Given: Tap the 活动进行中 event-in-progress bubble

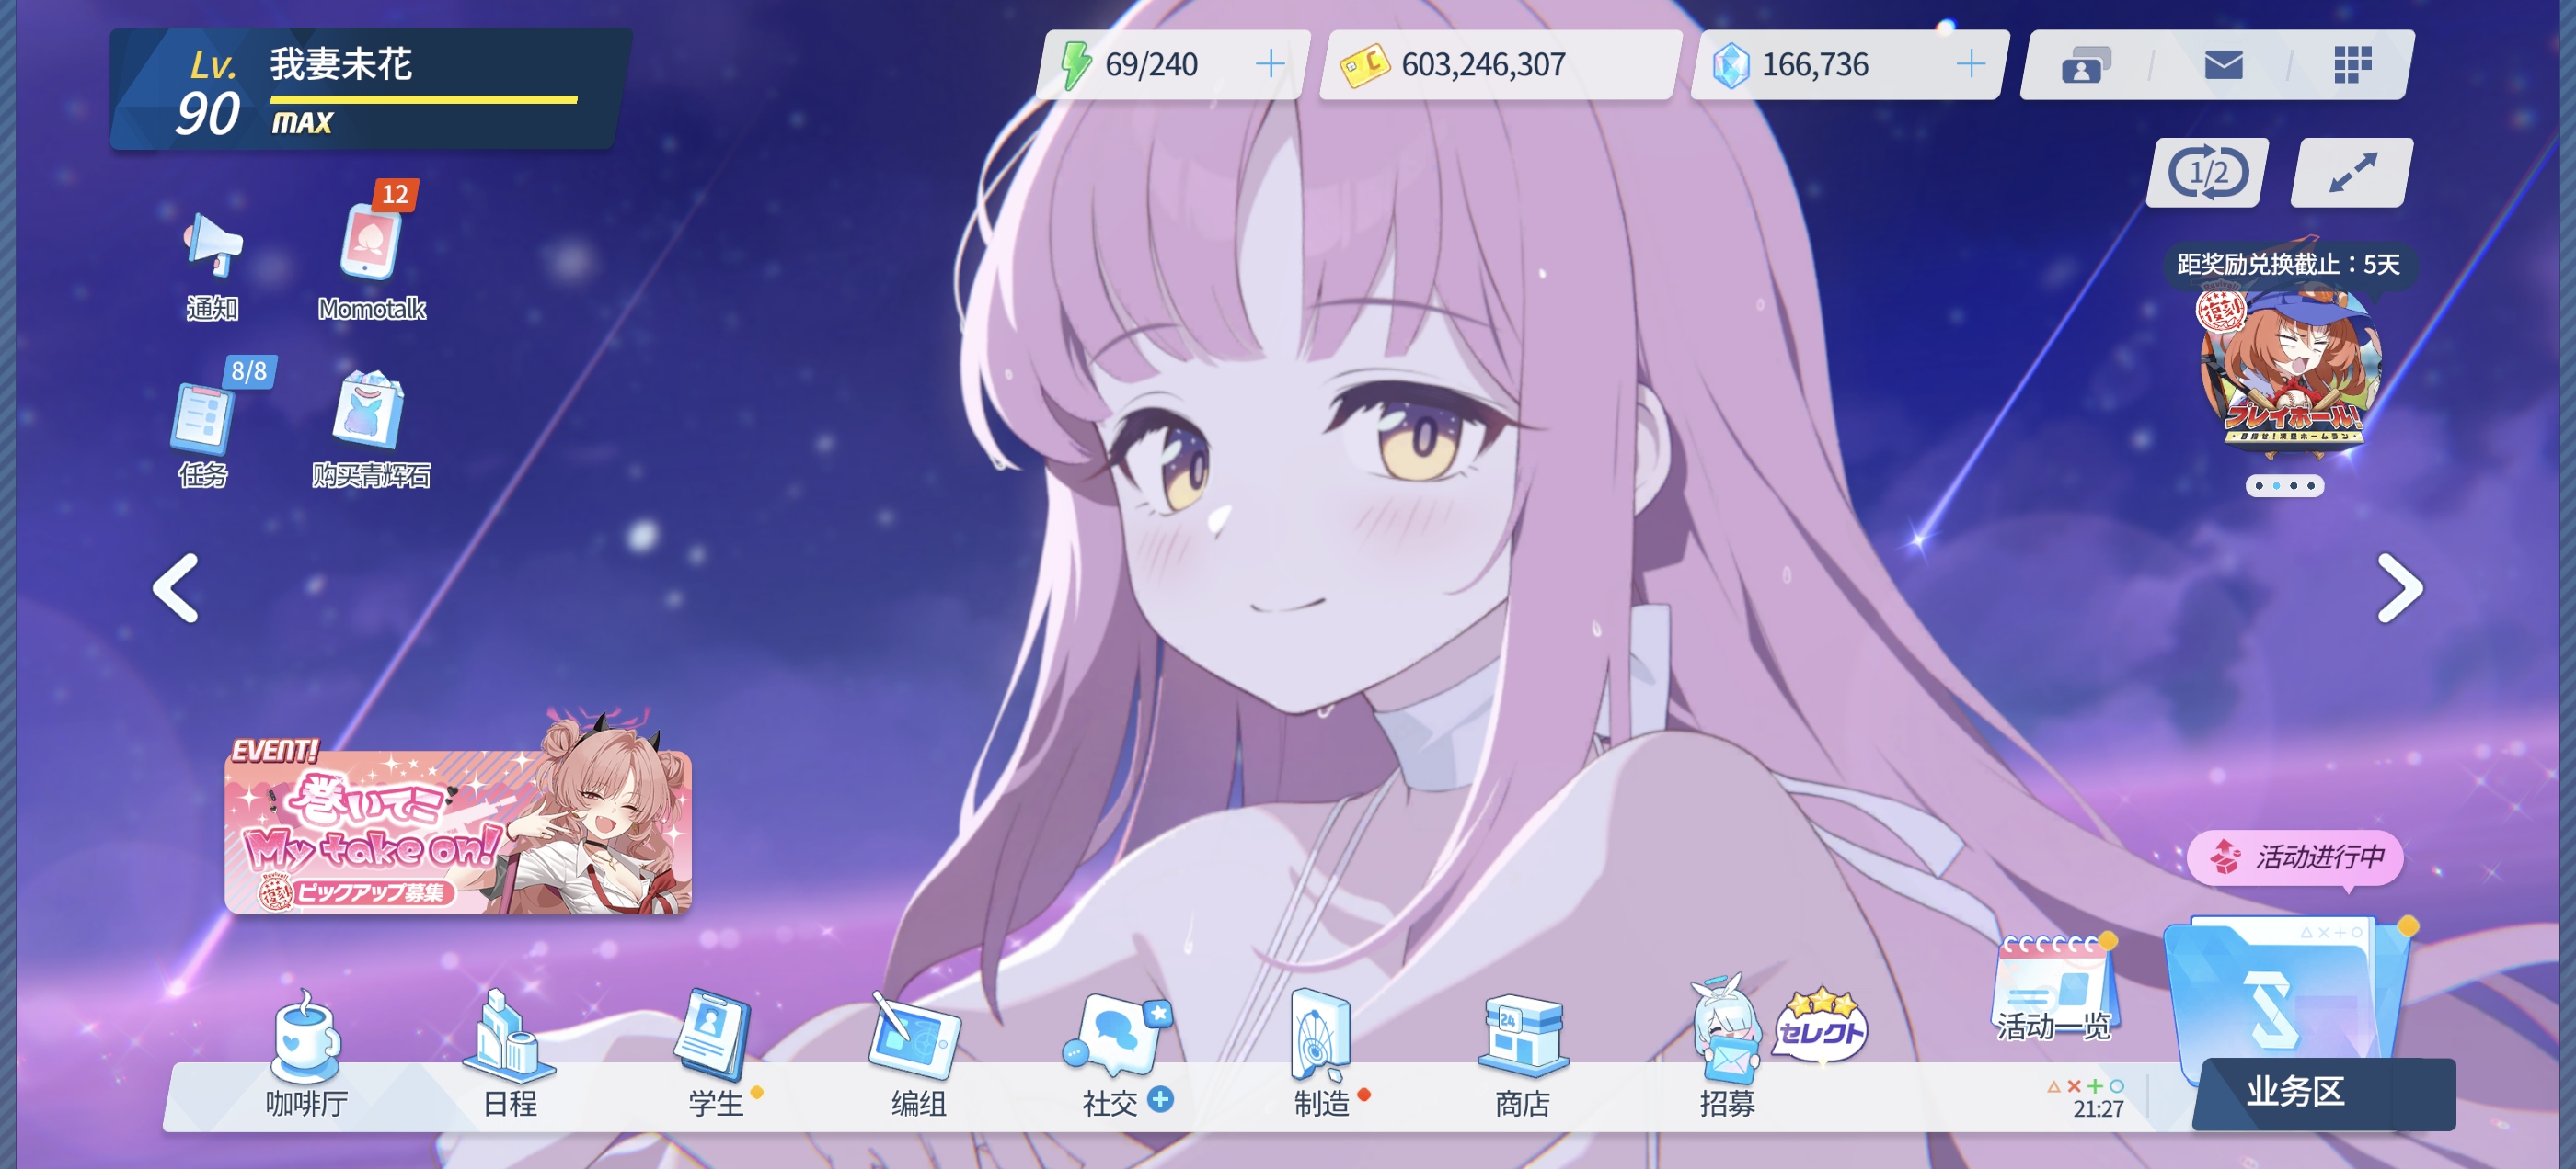Looking at the screenshot, I should pos(2295,857).
